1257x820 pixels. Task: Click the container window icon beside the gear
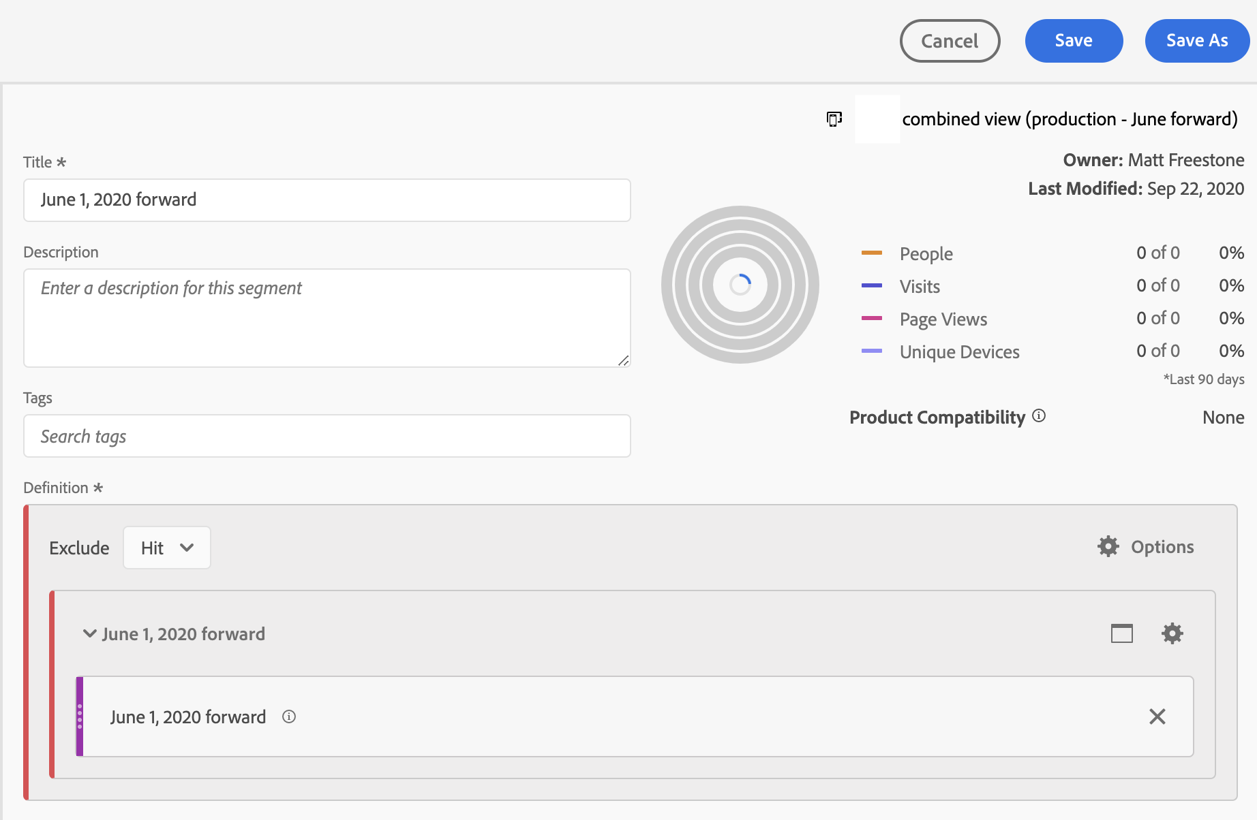[1121, 633]
